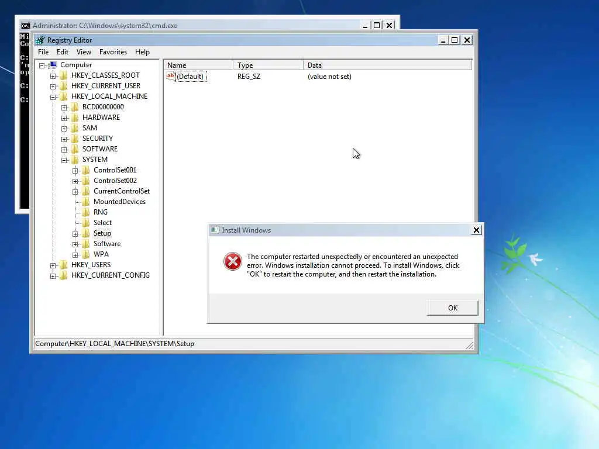Select the ControlSet002 key label
599x449 pixels.
point(115,181)
